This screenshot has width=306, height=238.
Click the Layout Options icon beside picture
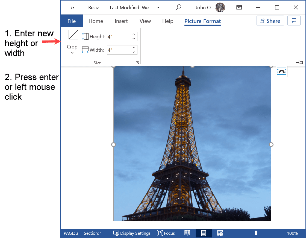[281, 72]
